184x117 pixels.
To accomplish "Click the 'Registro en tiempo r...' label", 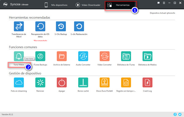I will (126, 91).
